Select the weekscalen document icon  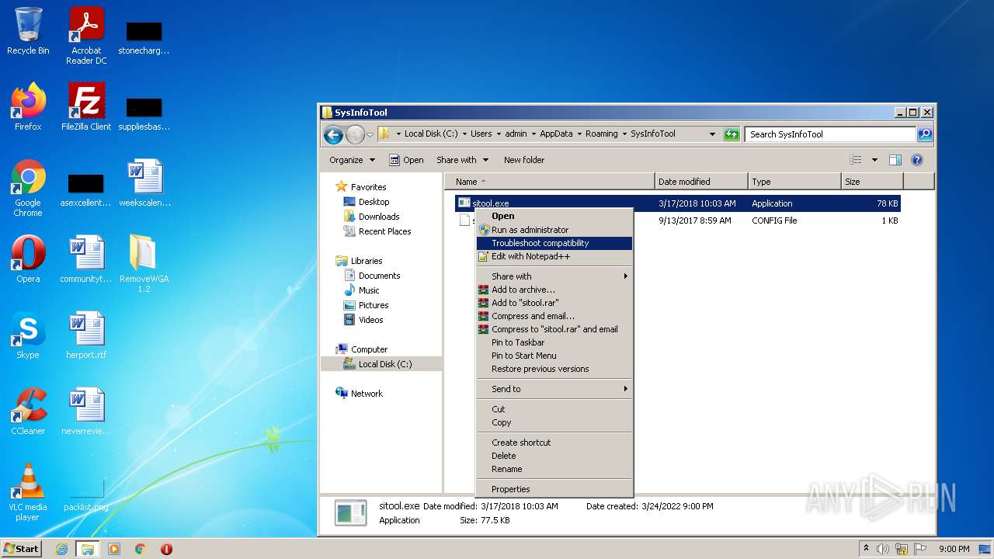(144, 183)
